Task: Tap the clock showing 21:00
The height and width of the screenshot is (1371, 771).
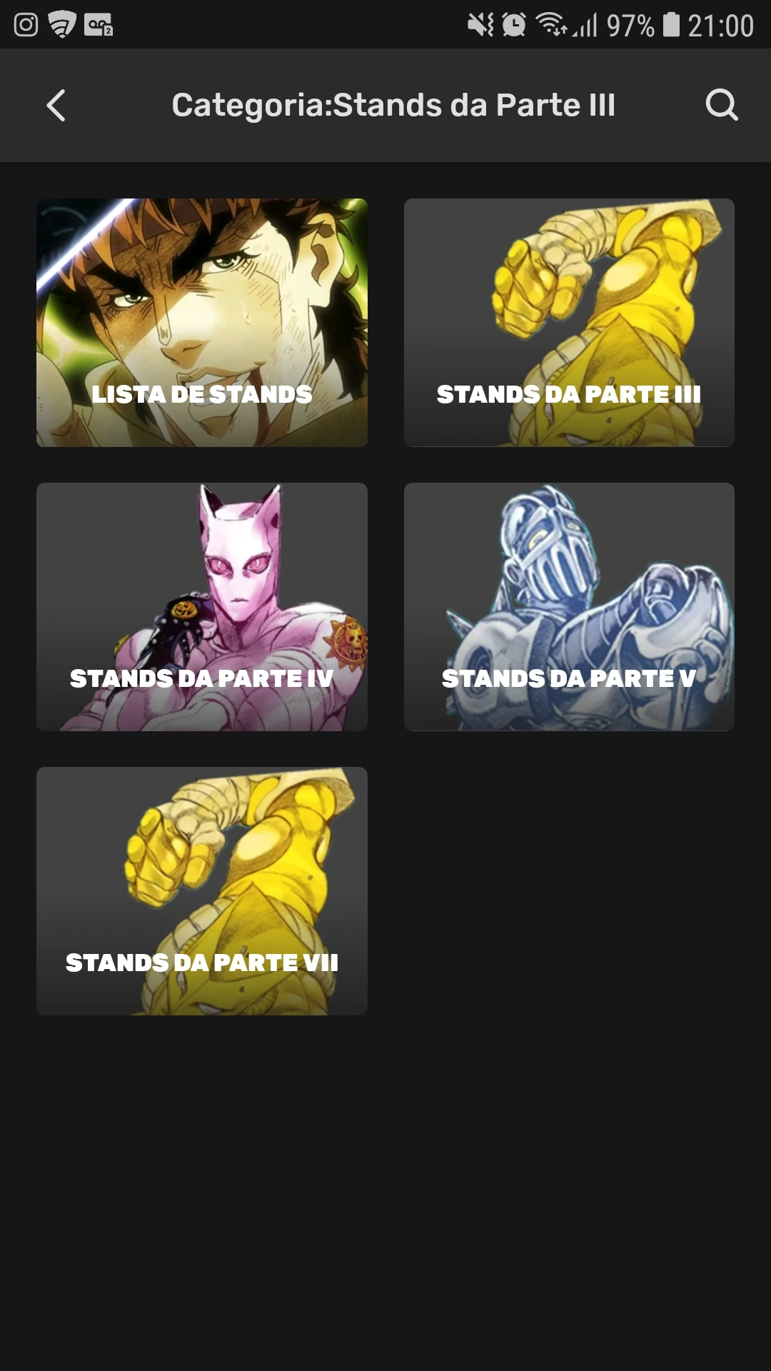Action: tap(720, 26)
